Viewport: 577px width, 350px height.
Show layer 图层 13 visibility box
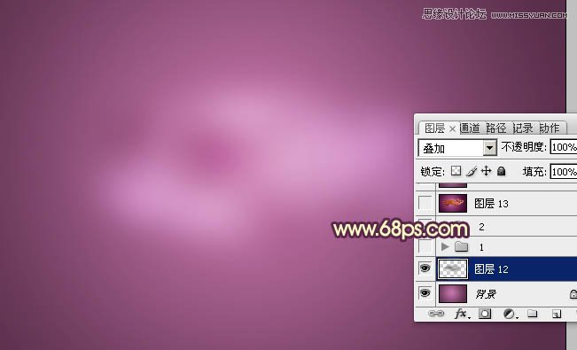[x=425, y=203]
